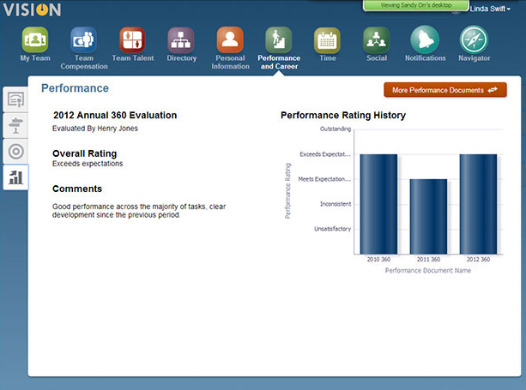Click the Performance heading
Viewport: 526px width, 390px height.
pos(75,88)
